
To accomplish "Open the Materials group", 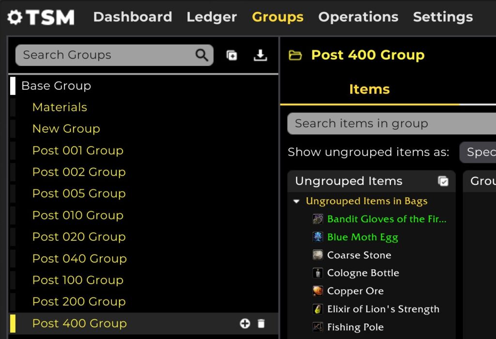I will click(60, 107).
